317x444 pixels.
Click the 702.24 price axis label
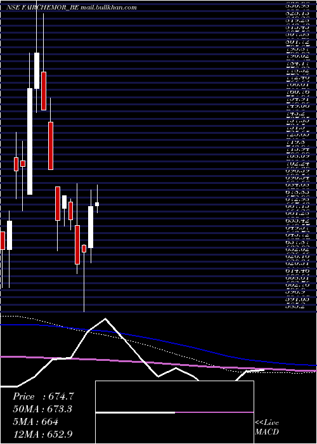coord(297,163)
